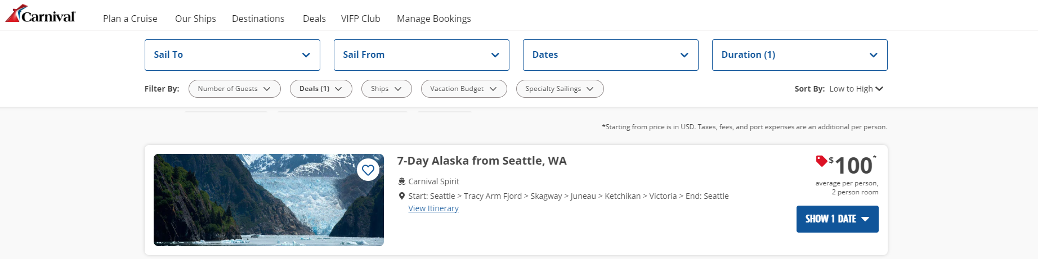Open the Destinations menu
The image size is (1038, 259).
point(258,19)
